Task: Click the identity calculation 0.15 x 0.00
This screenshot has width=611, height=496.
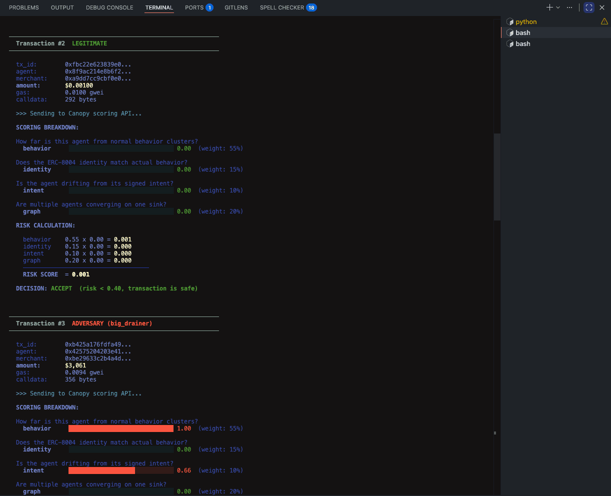Action: point(84,246)
